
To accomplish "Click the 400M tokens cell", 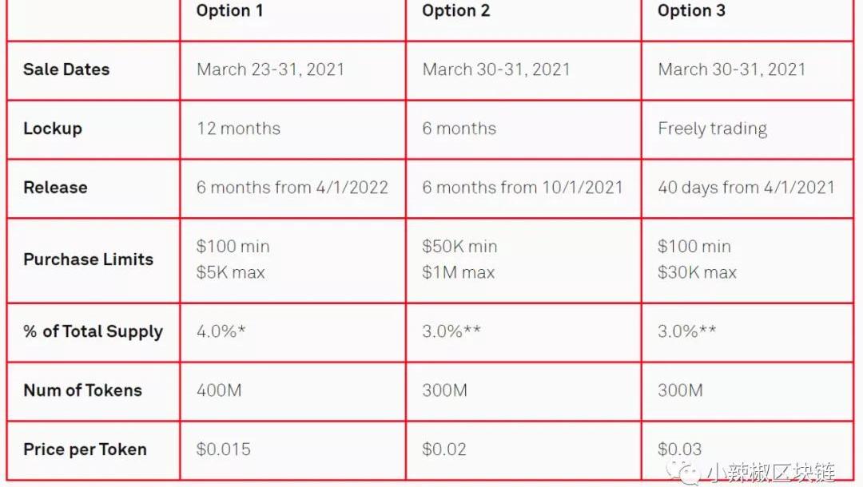I will 219,390.
